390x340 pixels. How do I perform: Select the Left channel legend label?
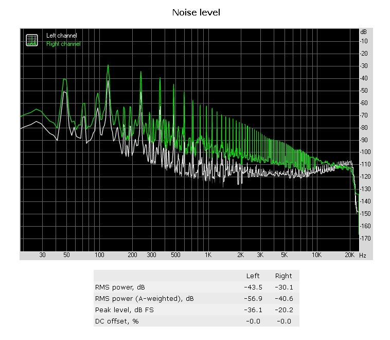[x=61, y=36]
